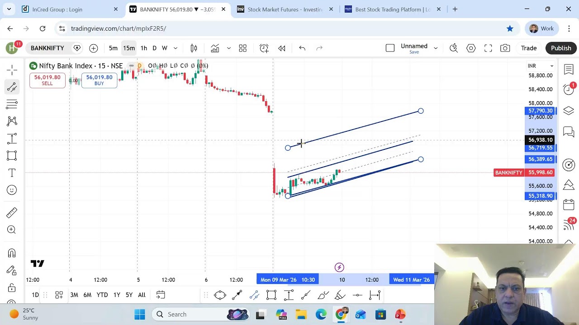Open the layout templates grid icon
579x325 pixels.
click(243, 48)
